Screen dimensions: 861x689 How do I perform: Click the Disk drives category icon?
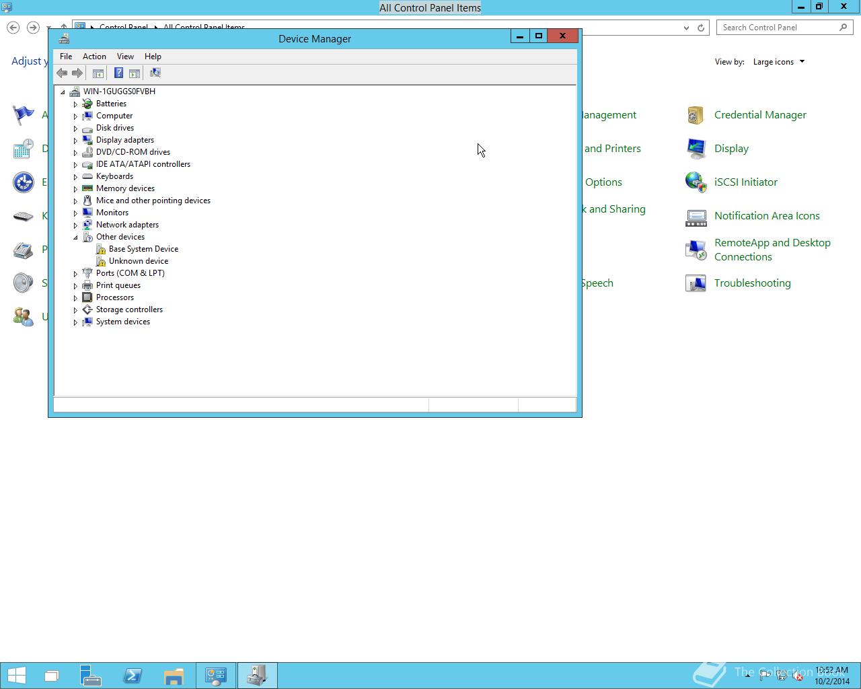pyautogui.click(x=87, y=128)
